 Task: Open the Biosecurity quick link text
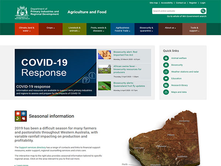pos(177,65)
